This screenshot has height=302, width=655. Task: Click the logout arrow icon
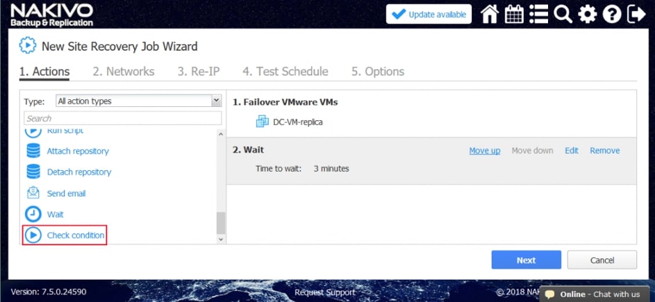tap(636, 14)
